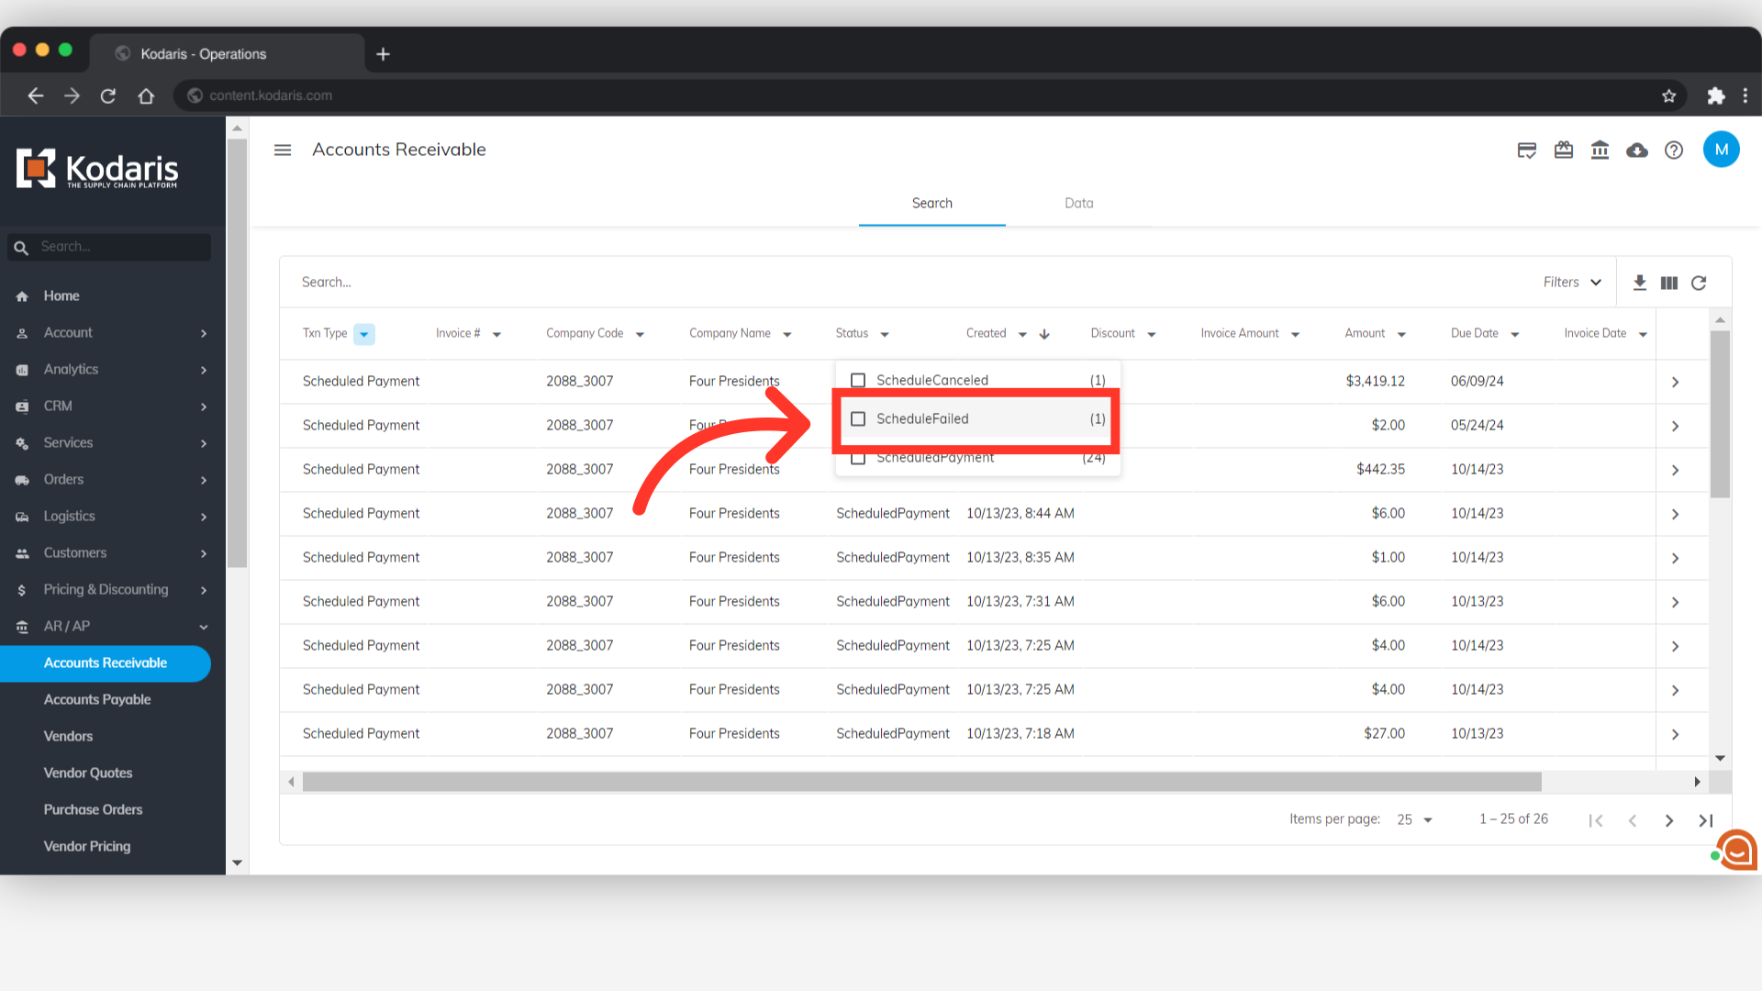The image size is (1762, 991).
Task: Click the table refresh icon
Action: [1699, 283]
